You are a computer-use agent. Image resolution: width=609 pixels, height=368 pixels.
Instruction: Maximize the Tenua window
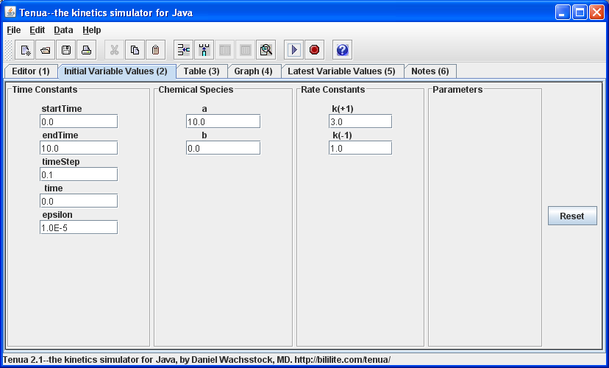coord(580,12)
